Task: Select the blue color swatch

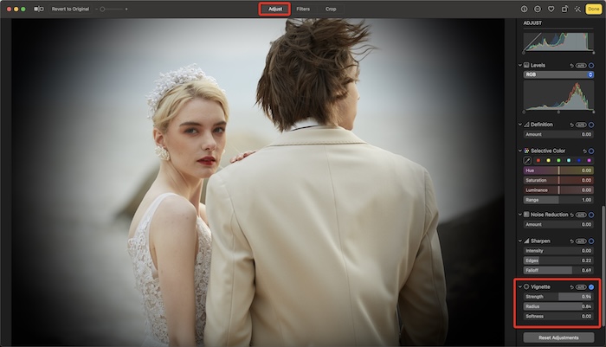Action: (578, 160)
